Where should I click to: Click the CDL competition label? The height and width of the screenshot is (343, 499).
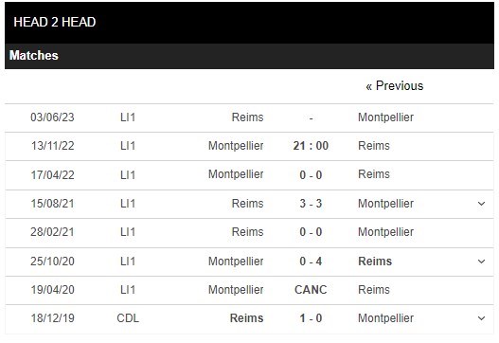128,318
